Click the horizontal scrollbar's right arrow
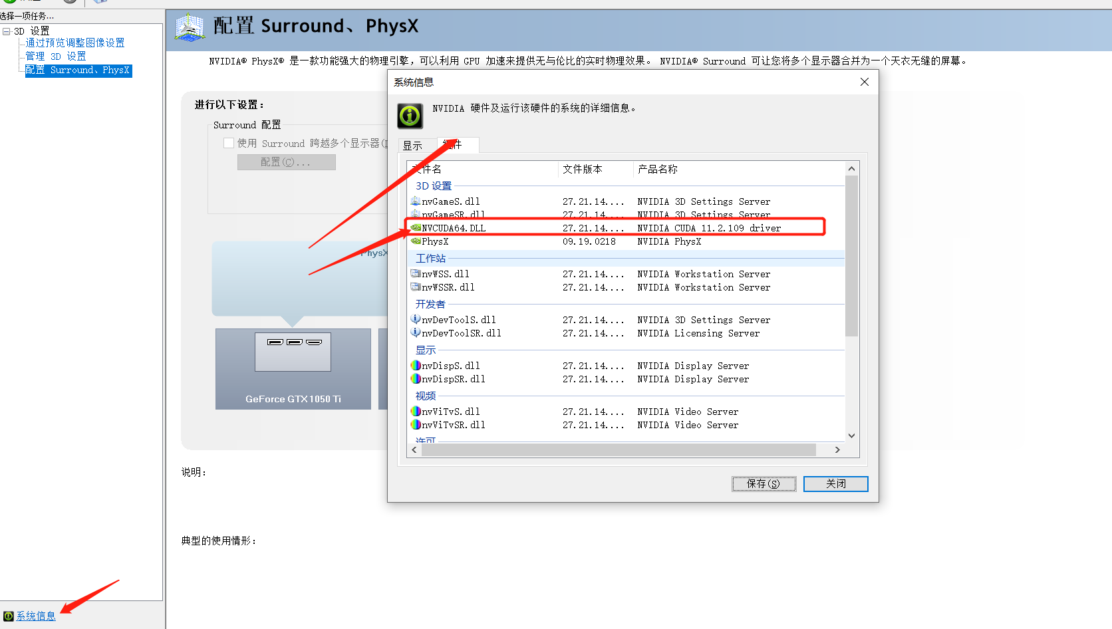Viewport: 1112px width, 629px height. click(837, 450)
